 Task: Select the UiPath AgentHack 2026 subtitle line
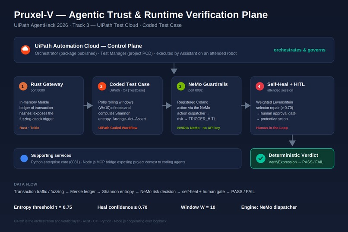[98, 25]
